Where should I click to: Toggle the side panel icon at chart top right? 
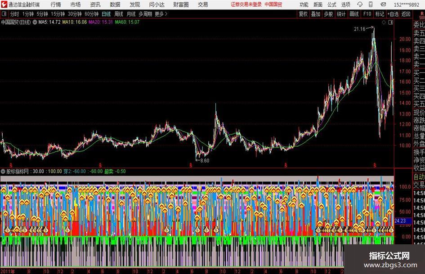point(390,22)
